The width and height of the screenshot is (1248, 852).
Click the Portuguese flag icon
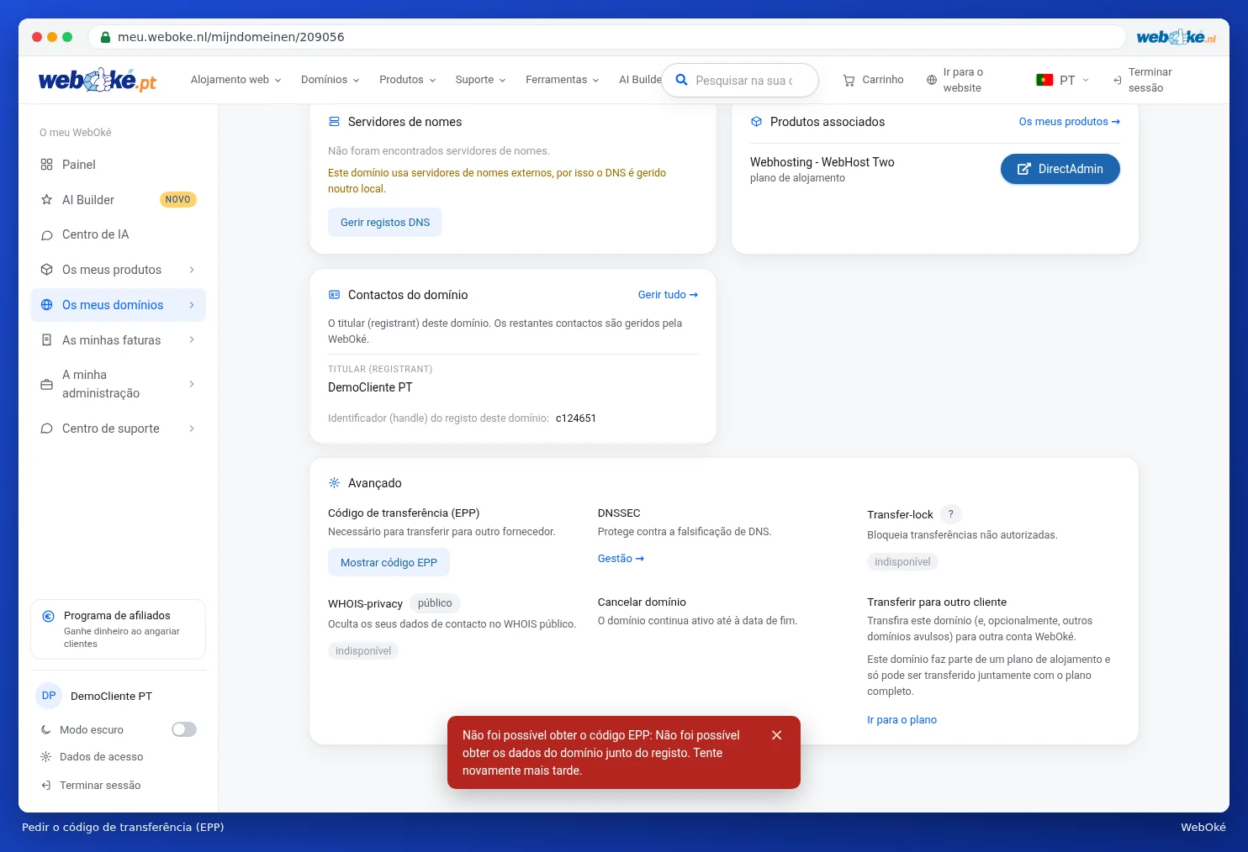(1044, 80)
